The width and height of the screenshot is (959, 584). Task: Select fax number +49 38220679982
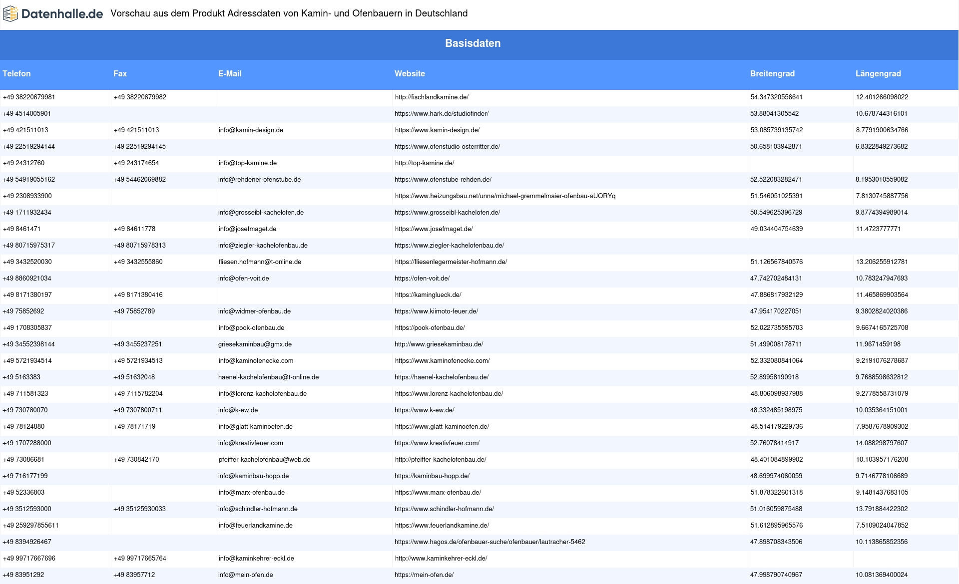(140, 97)
